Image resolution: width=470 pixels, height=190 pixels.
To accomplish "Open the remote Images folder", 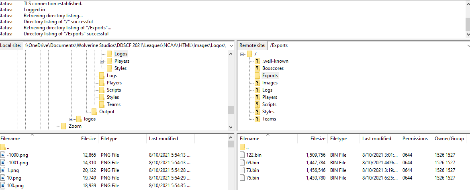I will pyautogui.click(x=270, y=83).
